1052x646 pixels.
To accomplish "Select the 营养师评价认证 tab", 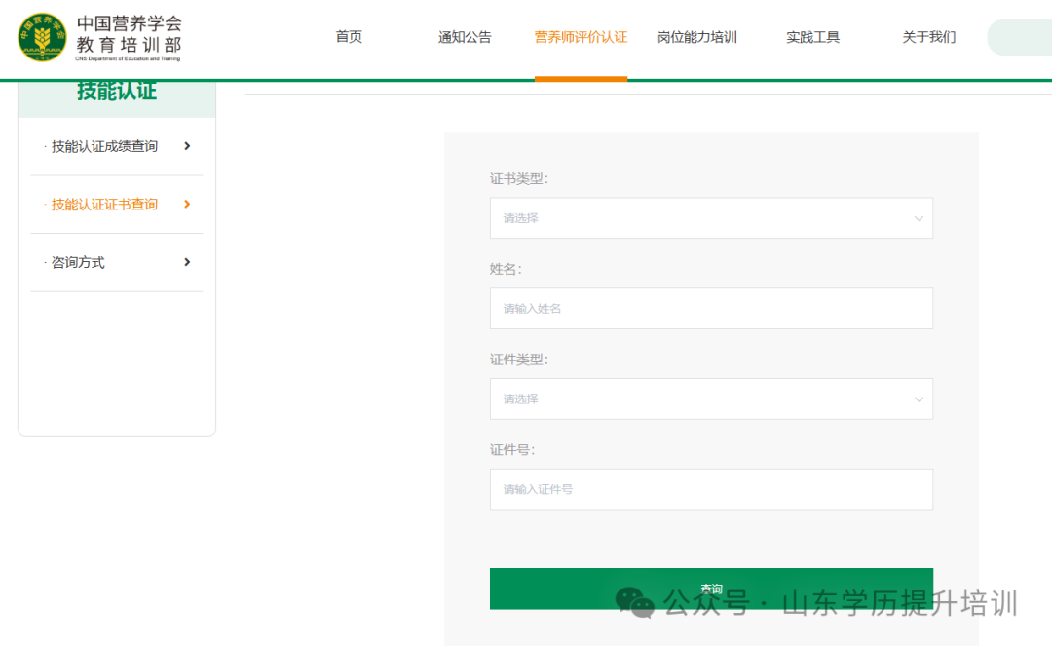I will pos(581,36).
